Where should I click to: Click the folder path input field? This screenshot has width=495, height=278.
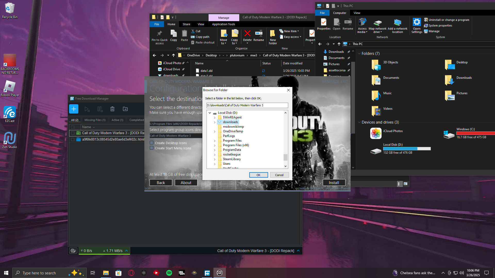[x=247, y=105]
